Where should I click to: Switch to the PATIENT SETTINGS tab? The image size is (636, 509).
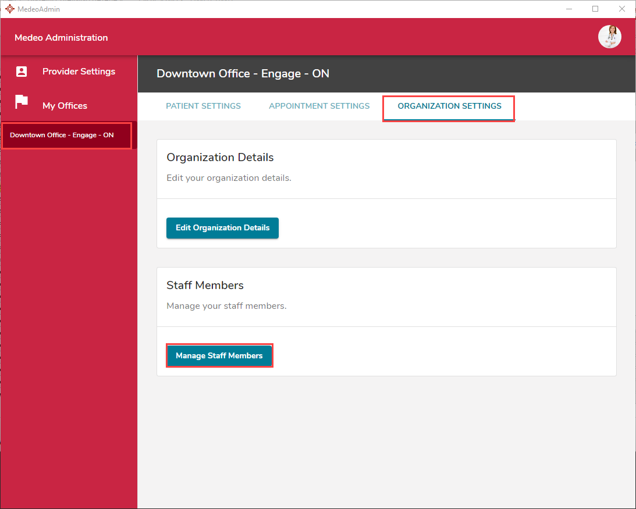pyautogui.click(x=203, y=106)
